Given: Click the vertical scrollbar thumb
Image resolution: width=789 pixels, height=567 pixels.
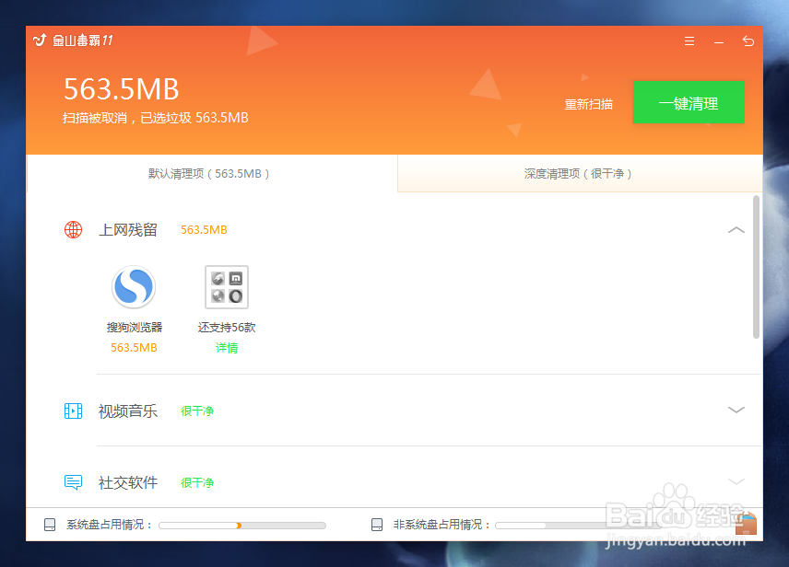Looking at the screenshot, I should pos(756,268).
